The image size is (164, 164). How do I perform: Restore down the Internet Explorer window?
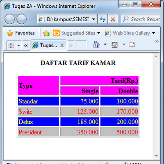tap(135, 5)
